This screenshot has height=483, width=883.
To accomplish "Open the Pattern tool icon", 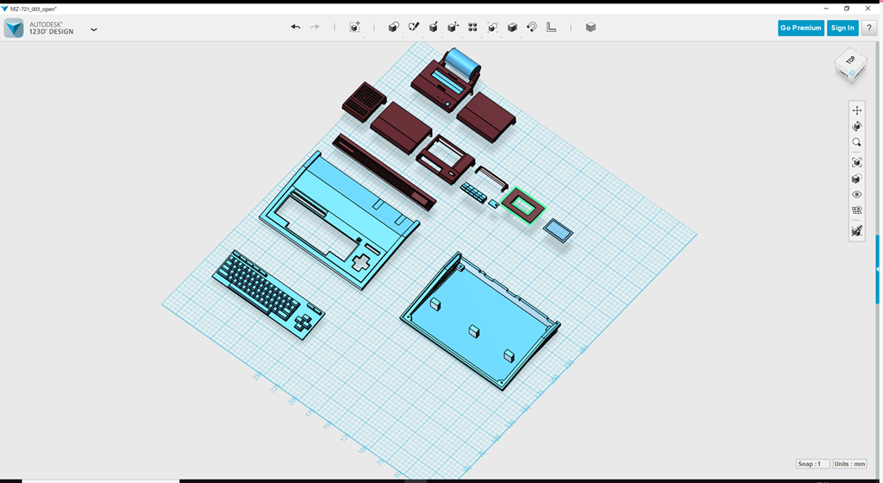I will 473,28.
